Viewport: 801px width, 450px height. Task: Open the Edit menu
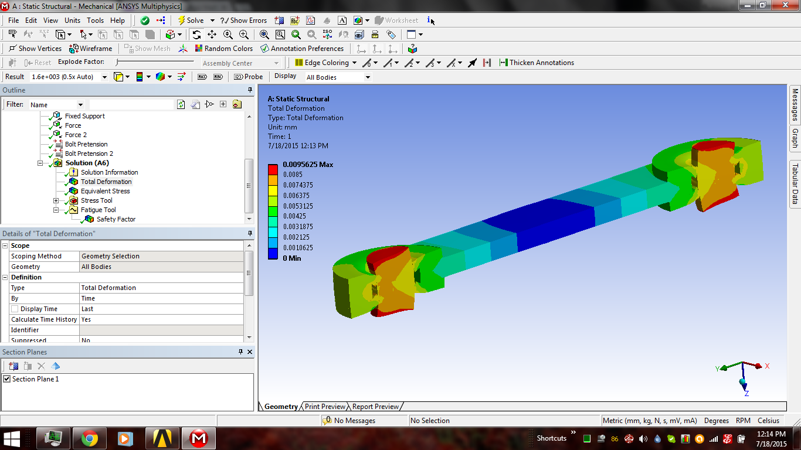[31, 21]
